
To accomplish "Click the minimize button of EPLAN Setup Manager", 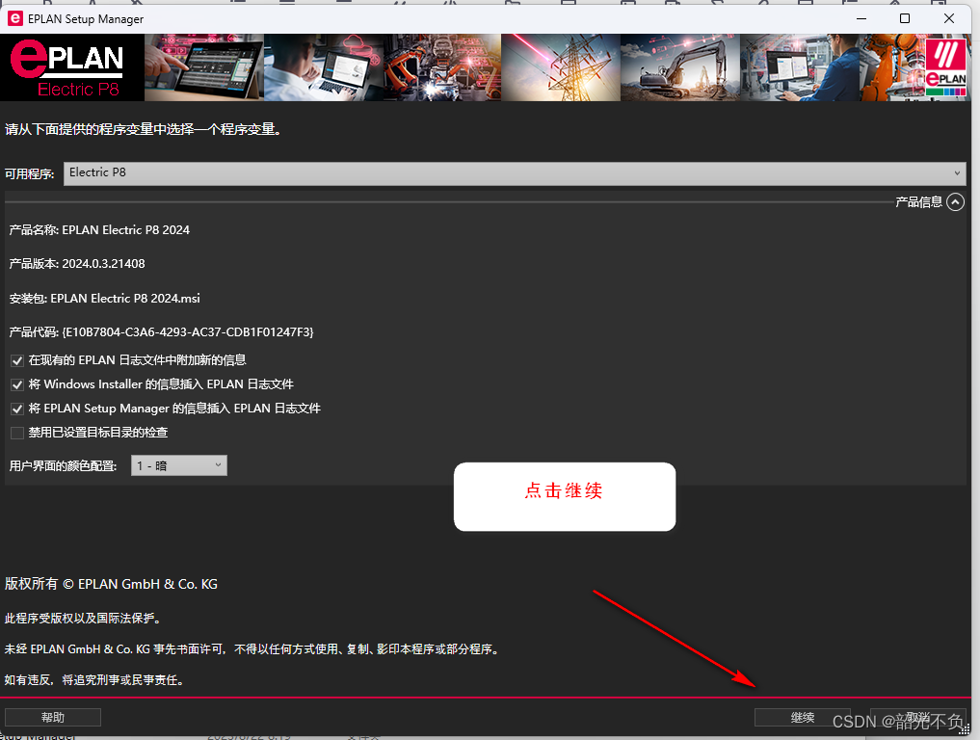I will [x=859, y=17].
